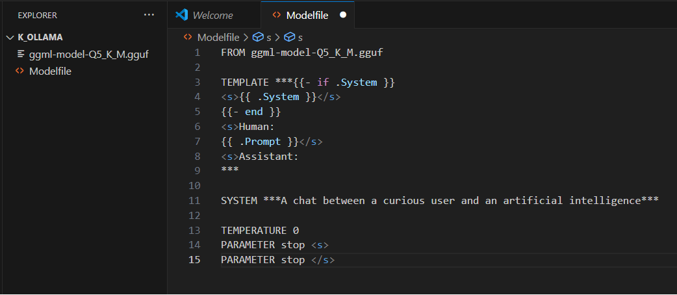This screenshot has height=295, width=677.
Task: Click the file icon on the Modelfile editor tab
Action: 277,15
